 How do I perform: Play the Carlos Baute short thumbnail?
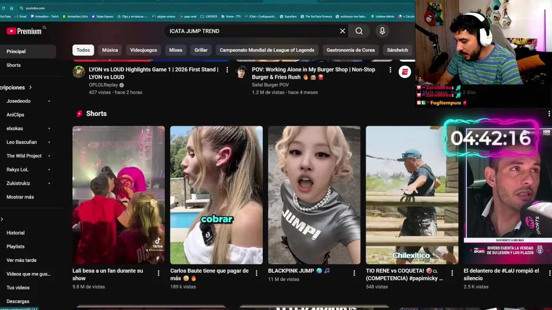coord(216,195)
